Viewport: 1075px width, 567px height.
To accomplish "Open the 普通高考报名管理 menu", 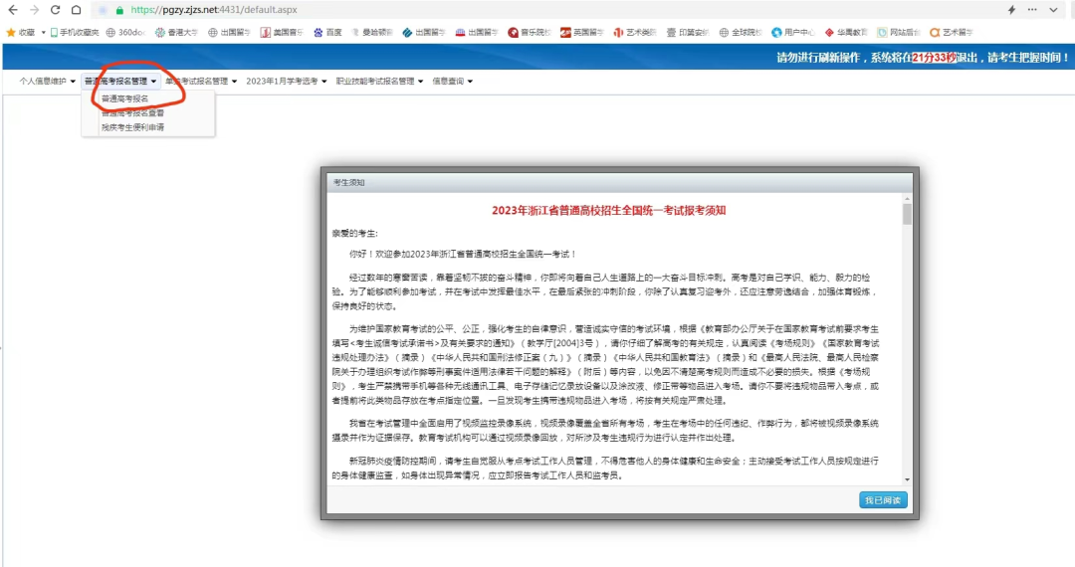I will coord(120,81).
